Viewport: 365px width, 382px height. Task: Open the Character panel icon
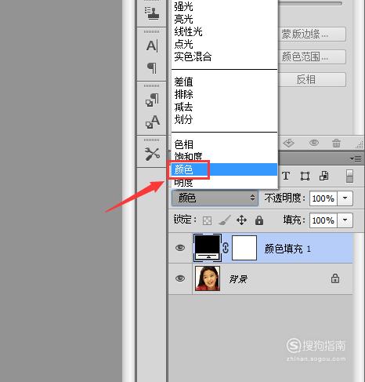[x=152, y=46]
